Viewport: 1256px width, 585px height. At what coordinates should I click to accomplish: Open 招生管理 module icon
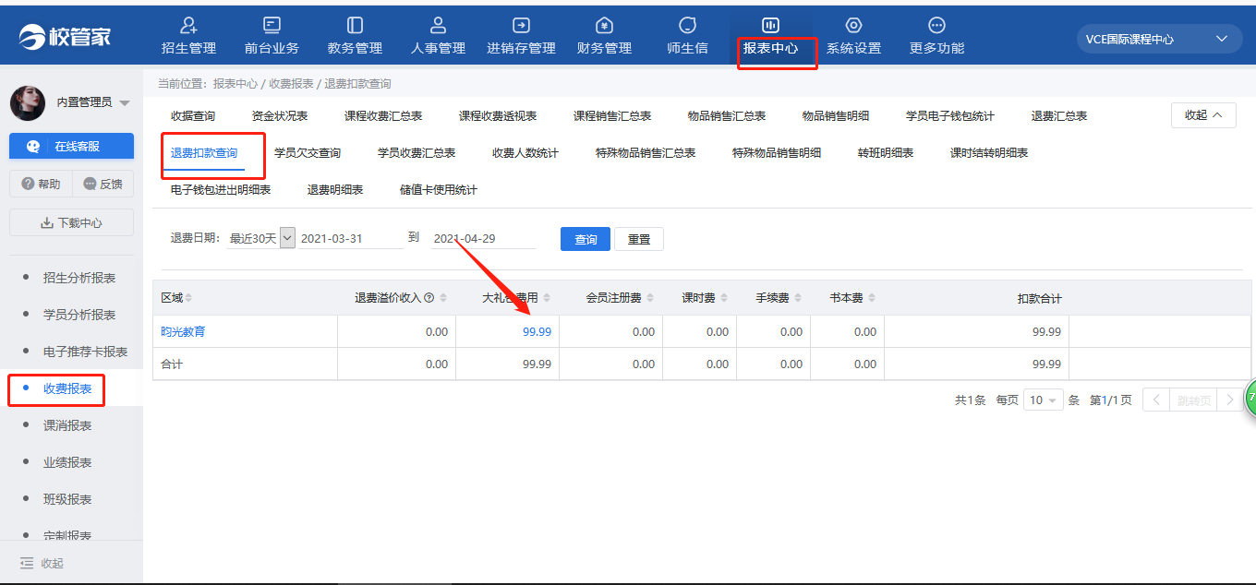(188, 25)
